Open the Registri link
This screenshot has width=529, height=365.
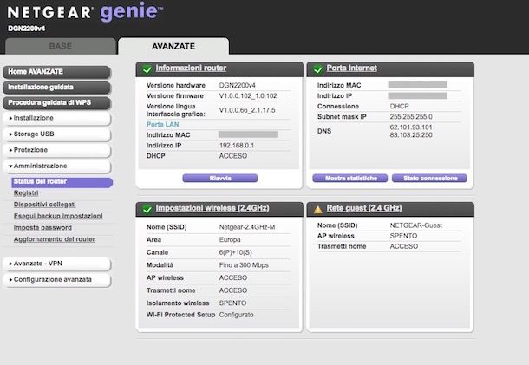pos(26,193)
